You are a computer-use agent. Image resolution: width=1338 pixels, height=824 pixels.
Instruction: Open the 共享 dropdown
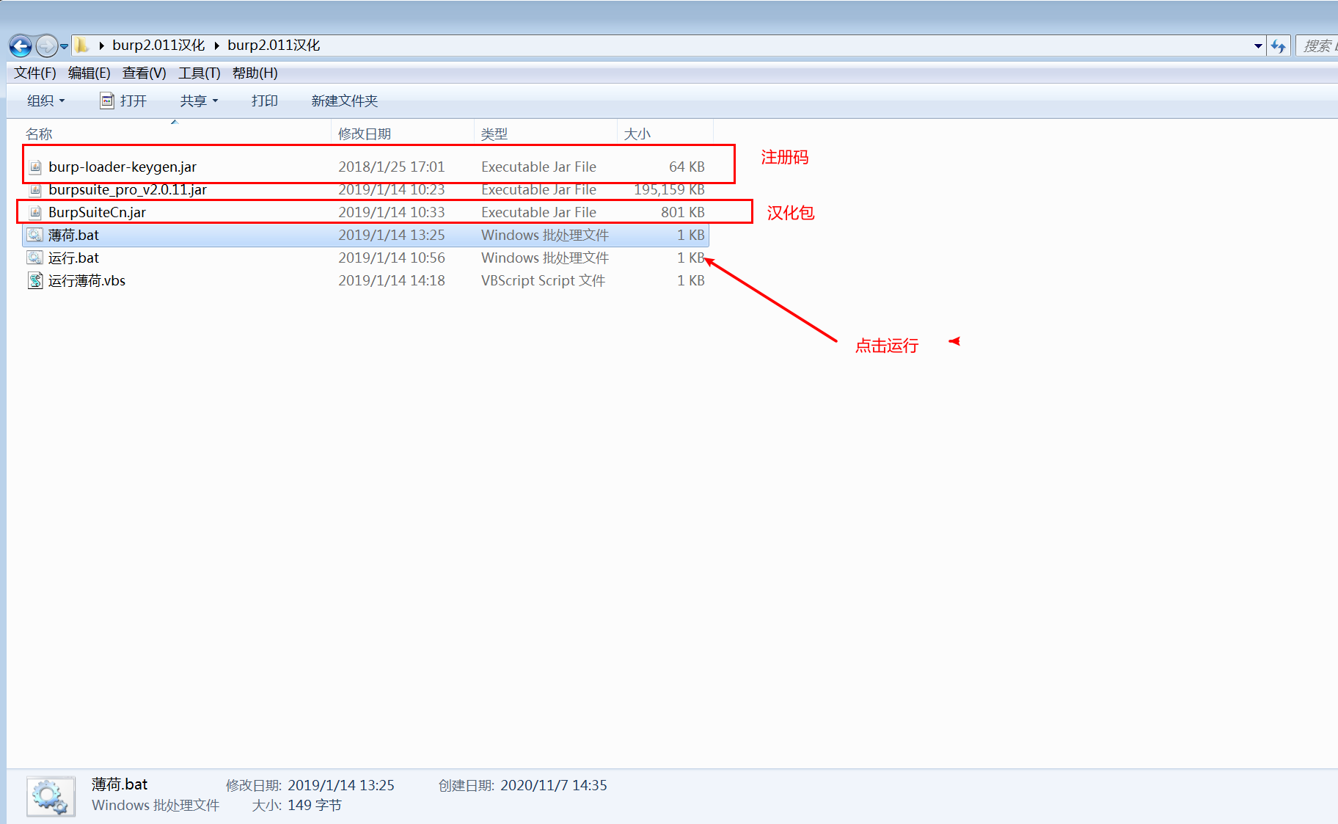tap(199, 101)
